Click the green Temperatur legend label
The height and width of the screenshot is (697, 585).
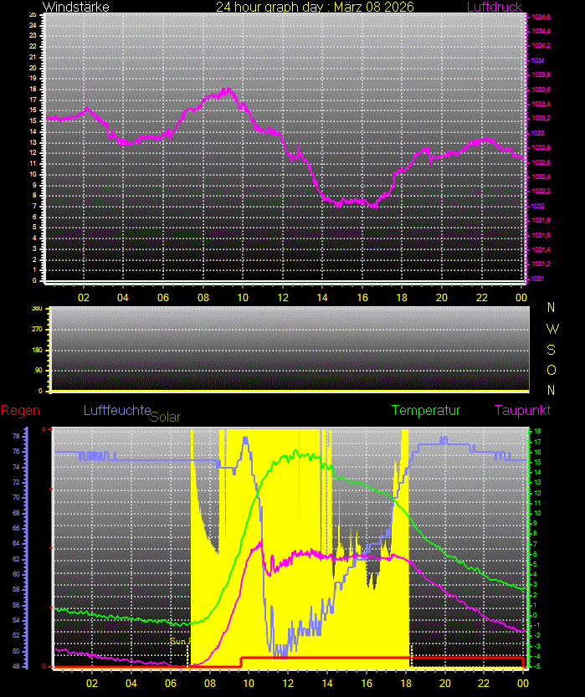(x=426, y=410)
